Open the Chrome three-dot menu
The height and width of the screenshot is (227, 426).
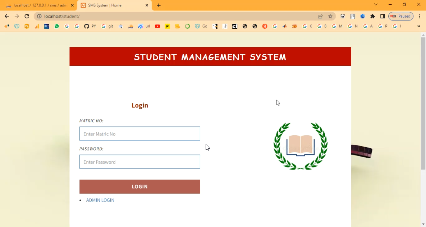click(x=419, y=16)
